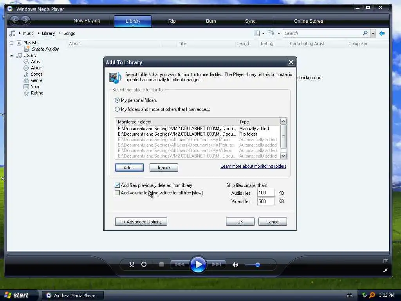Mute the sound with speaker icon
401x301 pixels.
click(235, 265)
